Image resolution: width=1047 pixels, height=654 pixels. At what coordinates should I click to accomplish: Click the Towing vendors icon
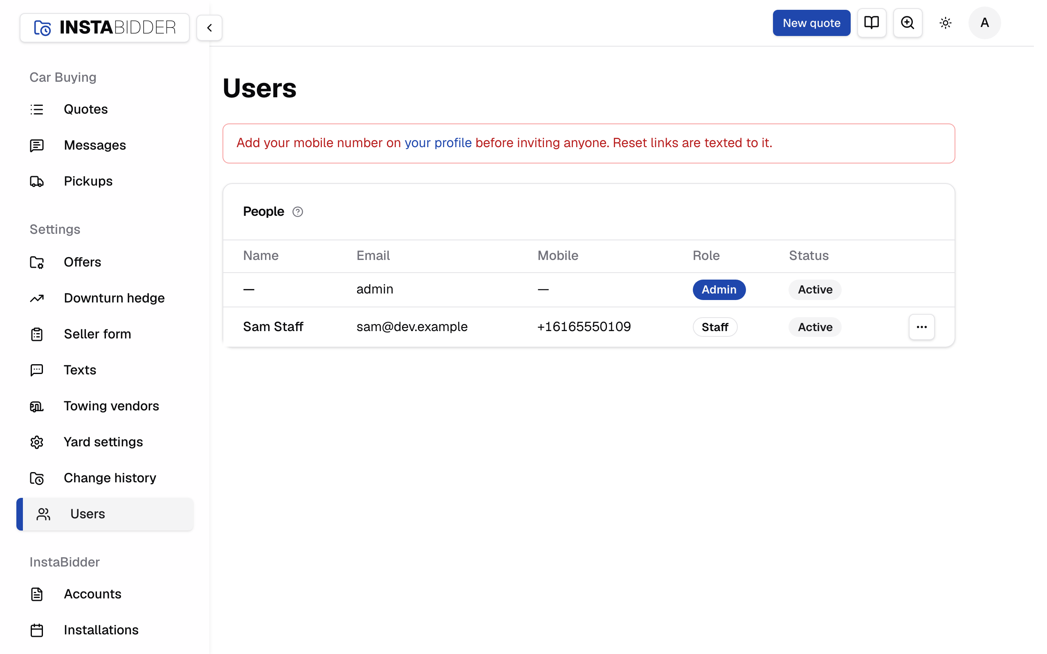[37, 406]
